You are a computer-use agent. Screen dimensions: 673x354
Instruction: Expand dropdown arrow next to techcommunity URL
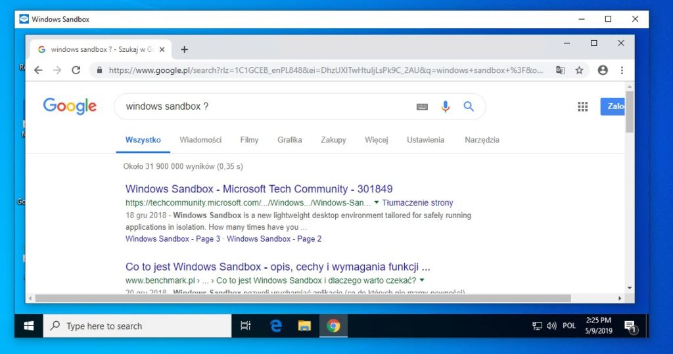(377, 202)
